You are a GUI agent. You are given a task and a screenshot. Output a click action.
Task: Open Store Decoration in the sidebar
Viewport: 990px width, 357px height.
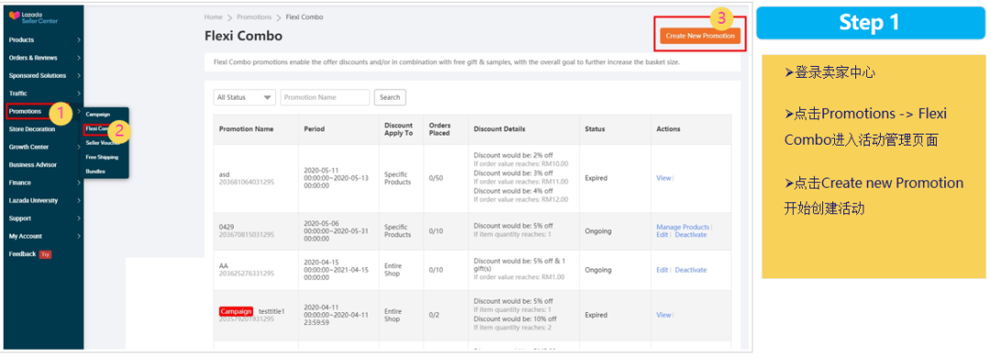pyautogui.click(x=31, y=129)
